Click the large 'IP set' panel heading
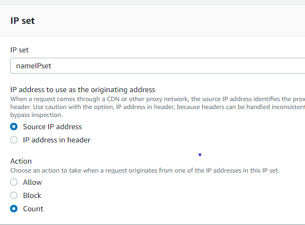 point(23,21)
